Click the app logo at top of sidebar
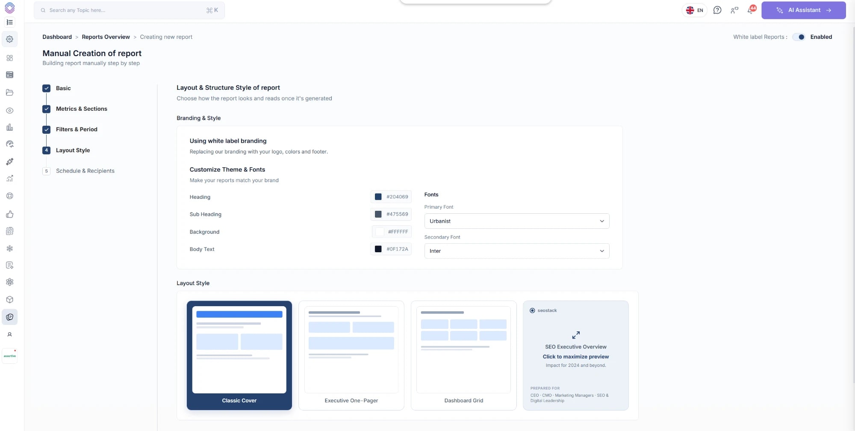This screenshot has width=855, height=431. [9, 8]
